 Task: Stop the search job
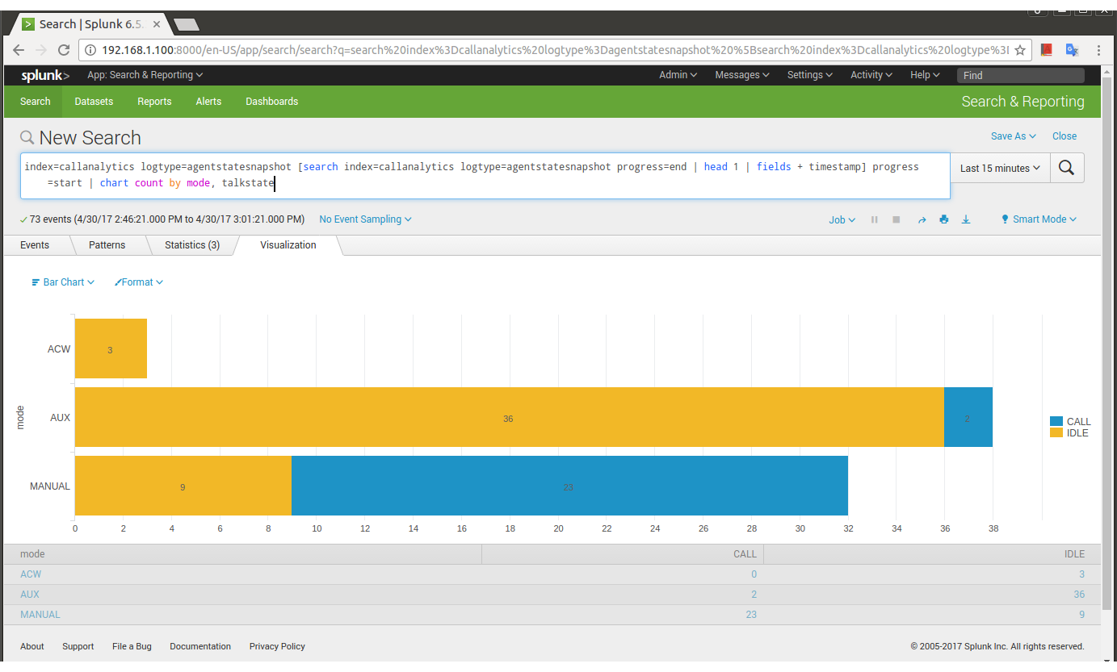point(896,219)
